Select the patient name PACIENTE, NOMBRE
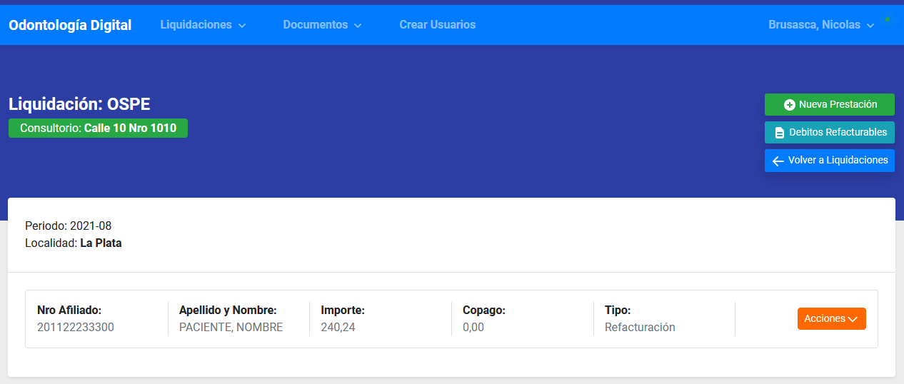The image size is (904, 384). pos(231,328)
